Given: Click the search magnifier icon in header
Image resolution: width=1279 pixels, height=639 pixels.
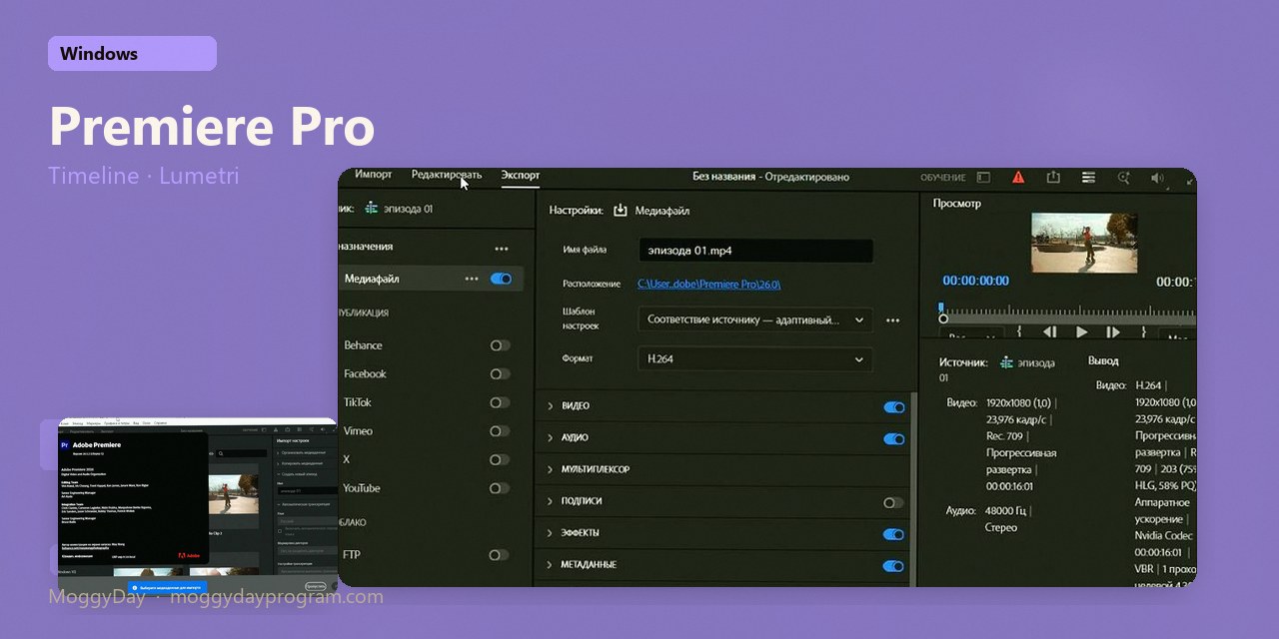Looking at the screenshot, I should 1124,178.
